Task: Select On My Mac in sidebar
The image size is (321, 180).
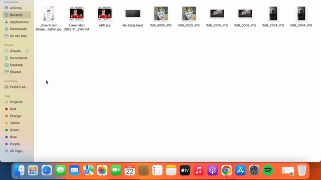Action: click(17, 36)
